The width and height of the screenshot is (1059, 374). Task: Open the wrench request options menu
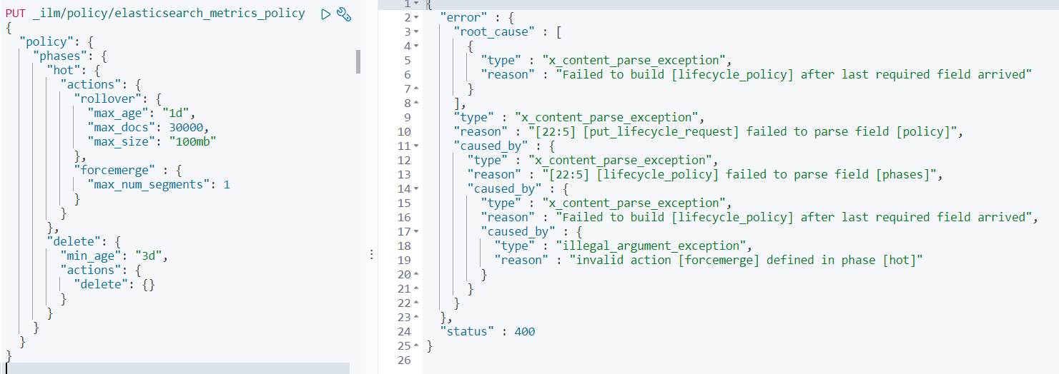coord(344,14)
